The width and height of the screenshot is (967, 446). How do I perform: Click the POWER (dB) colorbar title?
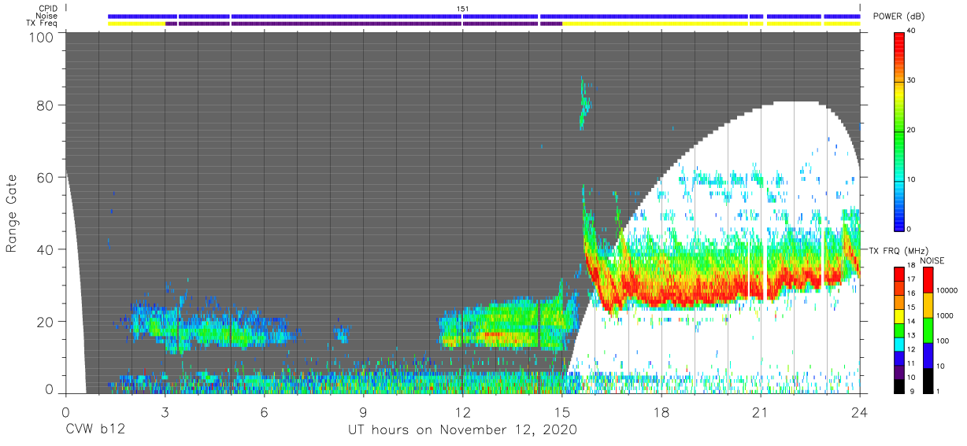[898, 17]
